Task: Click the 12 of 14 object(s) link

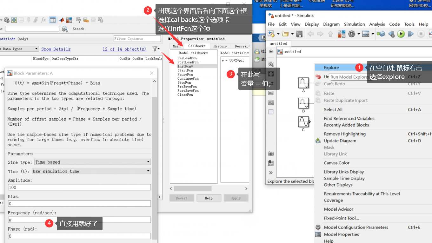Action: (x=124, y=49)
